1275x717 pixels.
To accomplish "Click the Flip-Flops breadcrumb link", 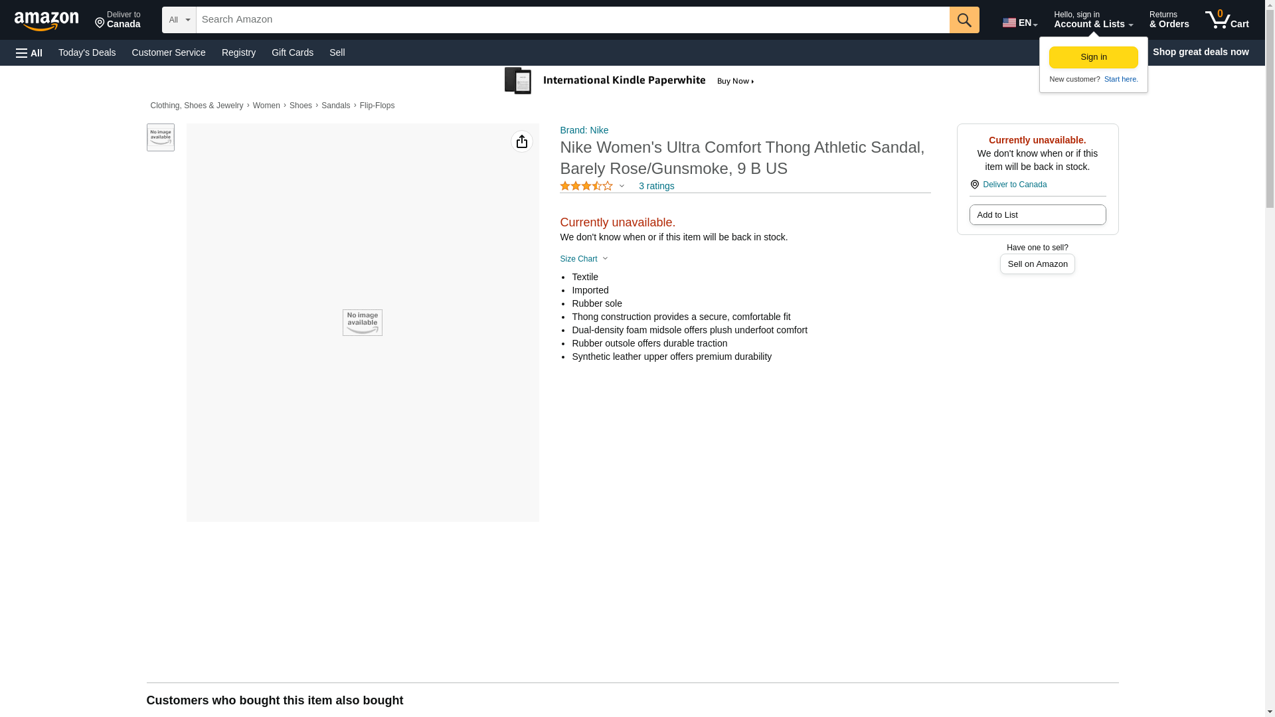I will tap(377, 106).
